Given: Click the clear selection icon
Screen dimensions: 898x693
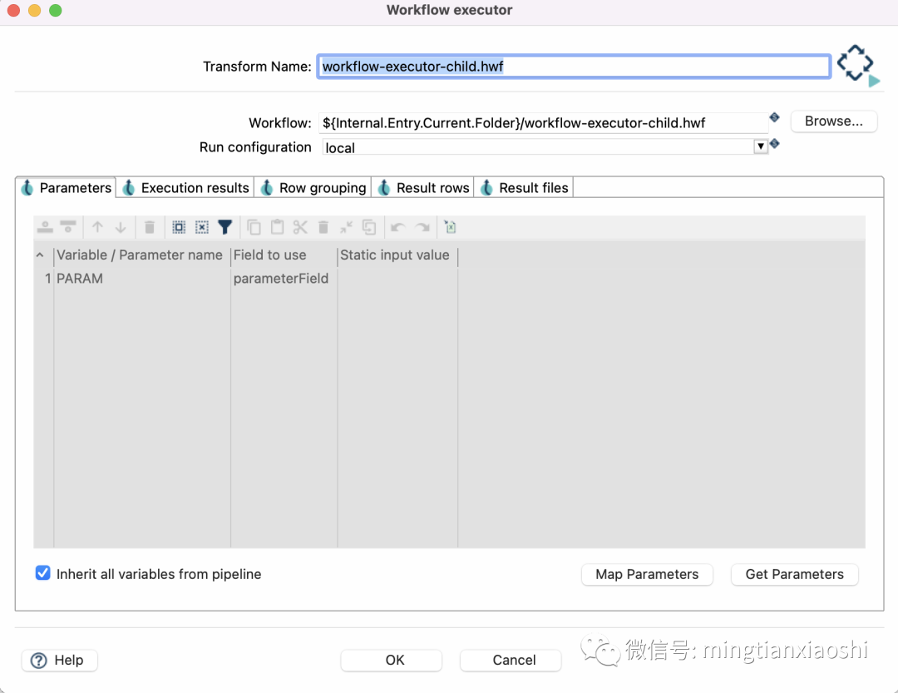Looking at the screenshot, I should (x=204, y=226).
